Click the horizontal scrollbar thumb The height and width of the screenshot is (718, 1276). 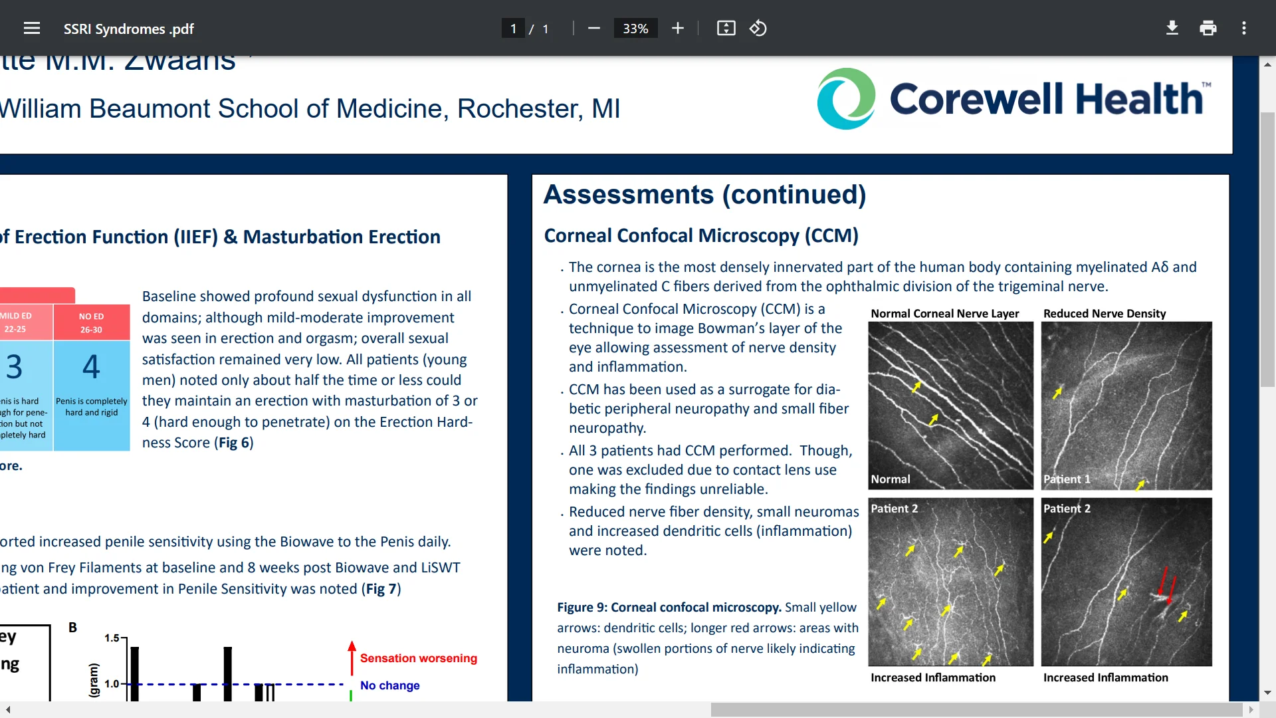pos(976,709)
